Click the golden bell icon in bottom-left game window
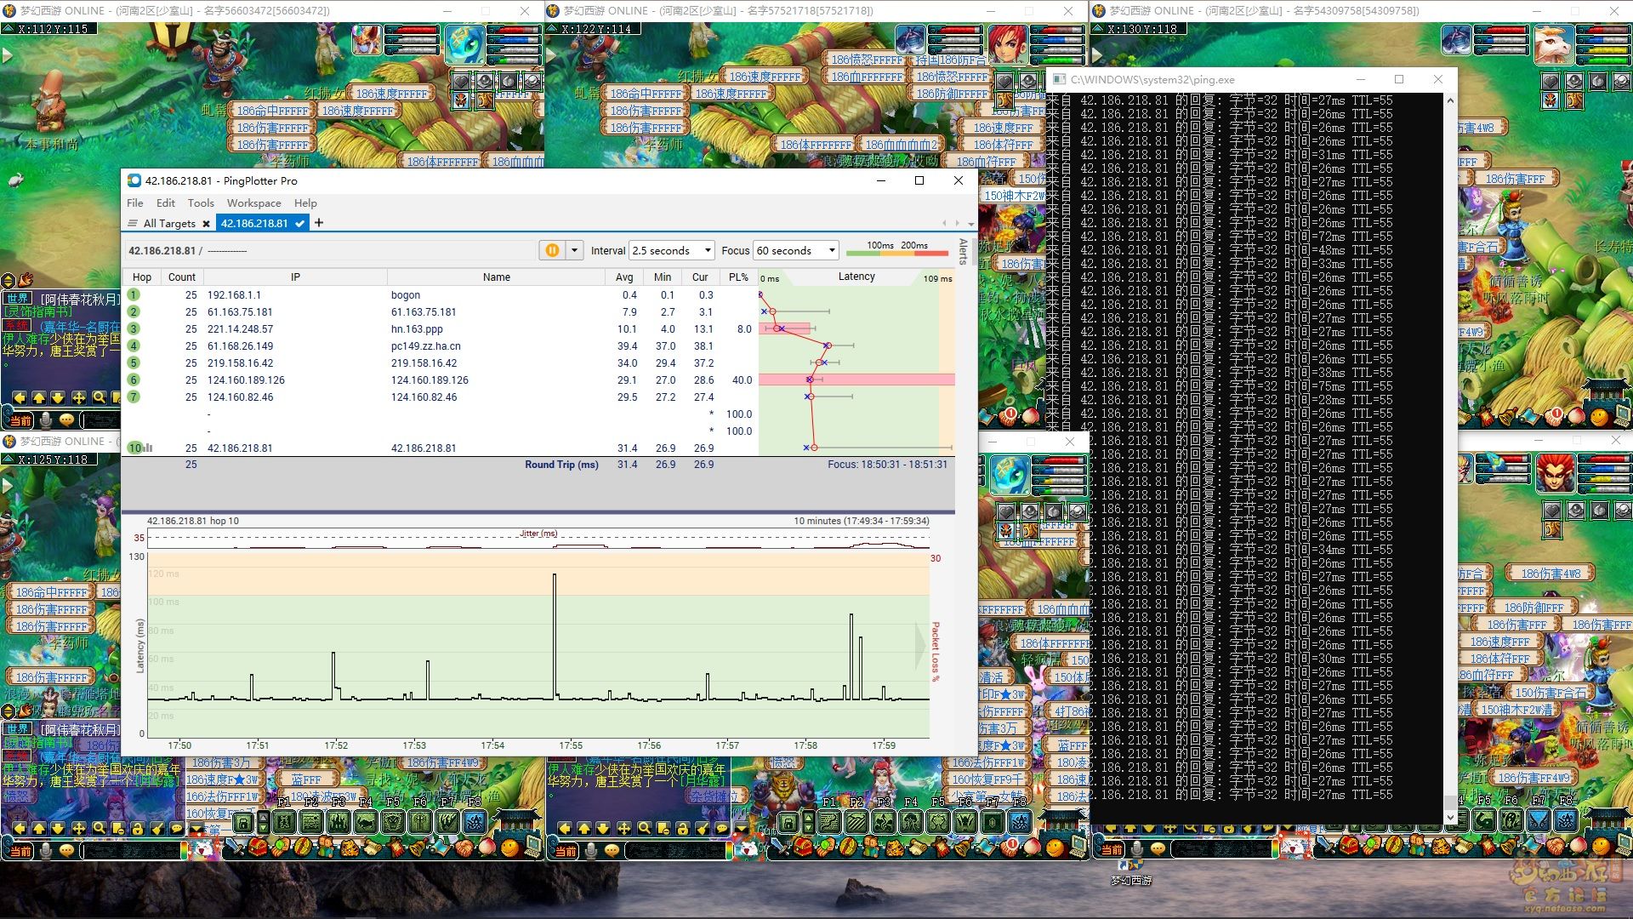The image size is (1633, 919). tap(418, 847)
